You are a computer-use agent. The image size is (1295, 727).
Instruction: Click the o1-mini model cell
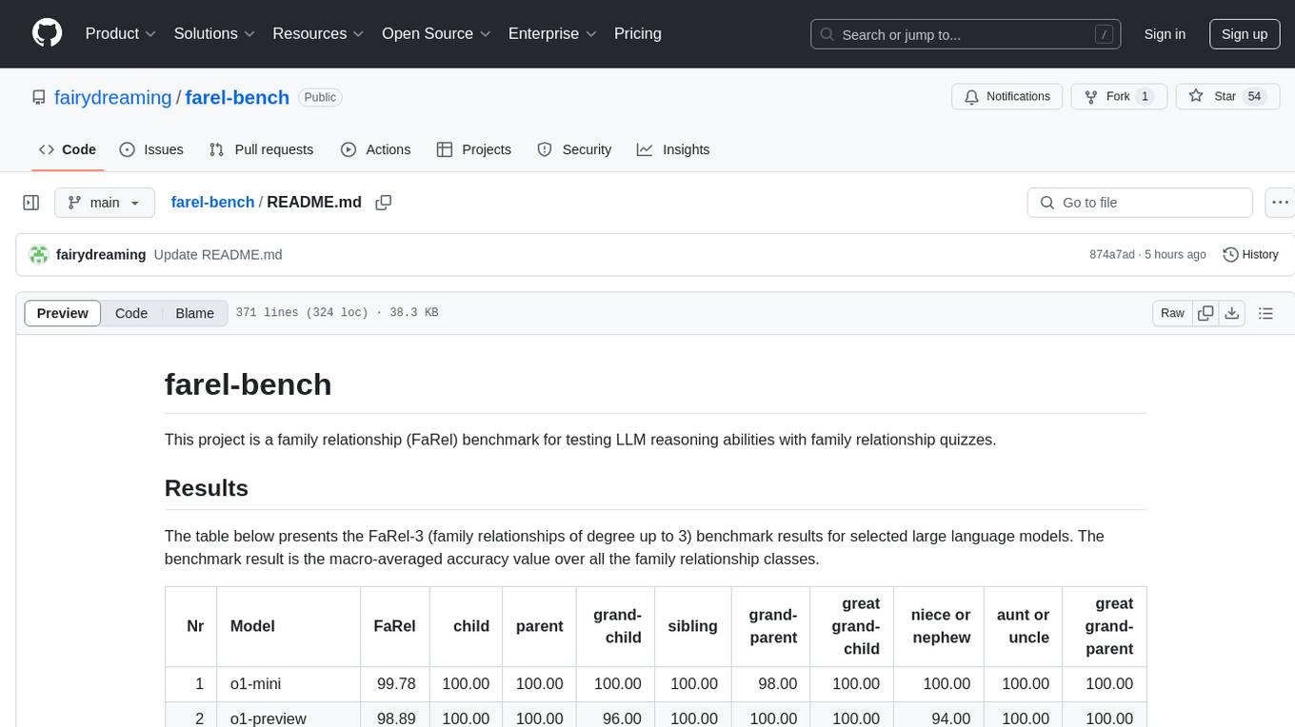coord(289,684)
